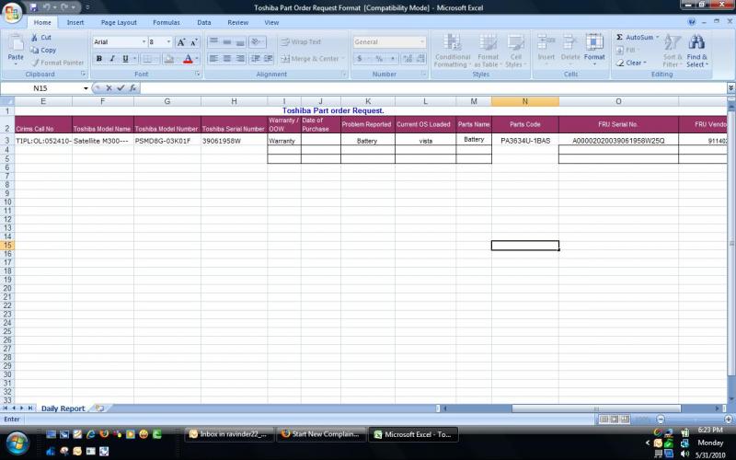The image size is (736, 460).
Task: Click the Bottom Align icon
Action: click(240, 41)
